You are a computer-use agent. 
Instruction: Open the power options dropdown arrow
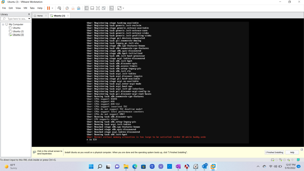pyautogui.click(x=52, y=8)
